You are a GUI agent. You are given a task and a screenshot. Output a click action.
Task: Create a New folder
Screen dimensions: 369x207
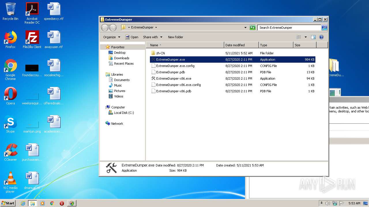pos(176,37)
